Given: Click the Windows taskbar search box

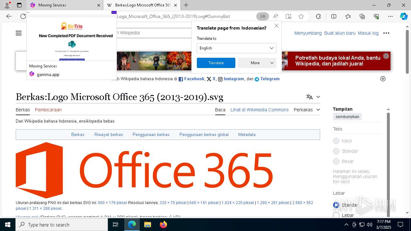Looking at the screenshot, I should [62, 225].
